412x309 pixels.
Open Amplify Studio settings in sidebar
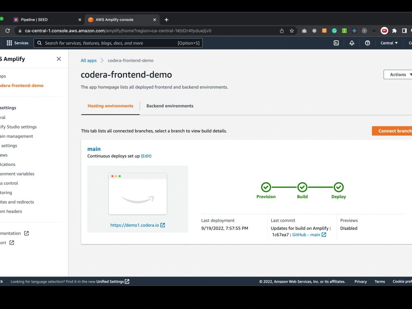click(19, 127)
